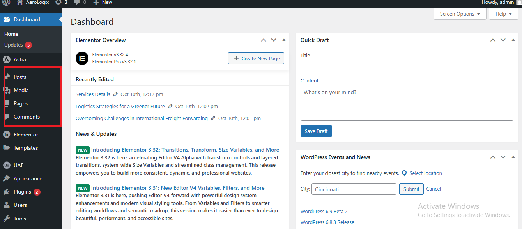Expand the Screen Options dropdown

coord(460,14)
